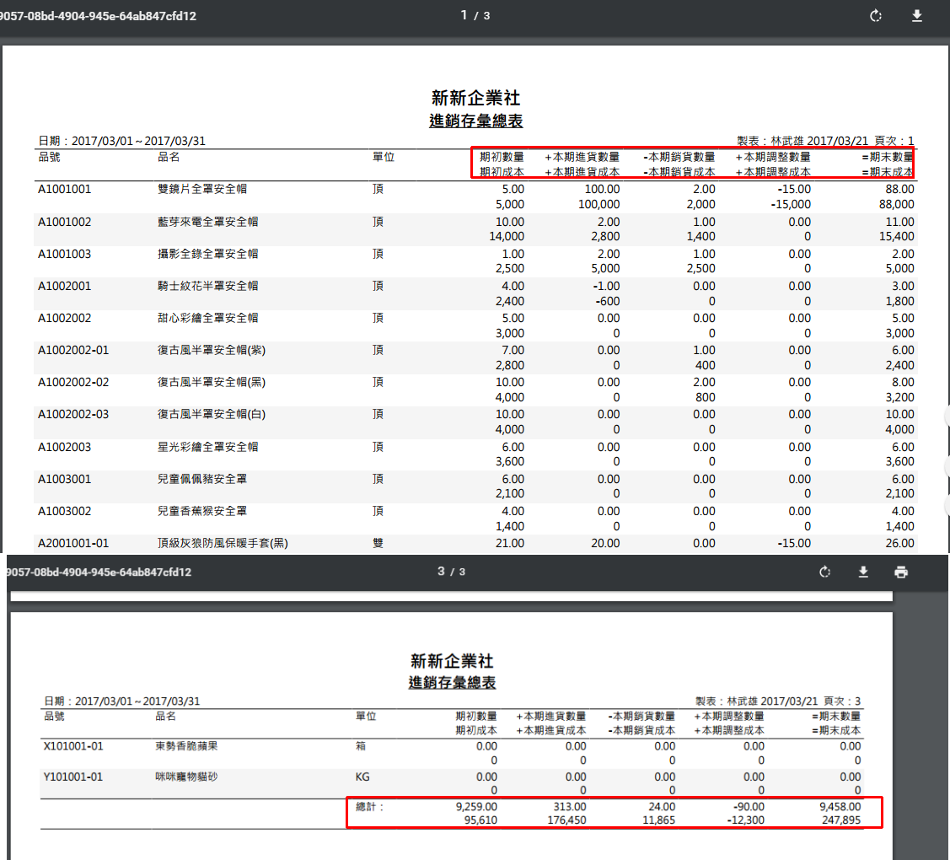
Task: Click the -本期銷貨數量 header on page 1
Action: pos(679,157)
